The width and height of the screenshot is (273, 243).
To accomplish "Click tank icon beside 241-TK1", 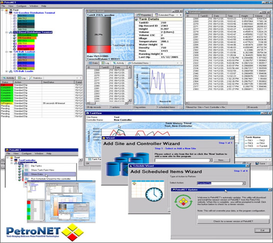I will click(x=15, y=54).
